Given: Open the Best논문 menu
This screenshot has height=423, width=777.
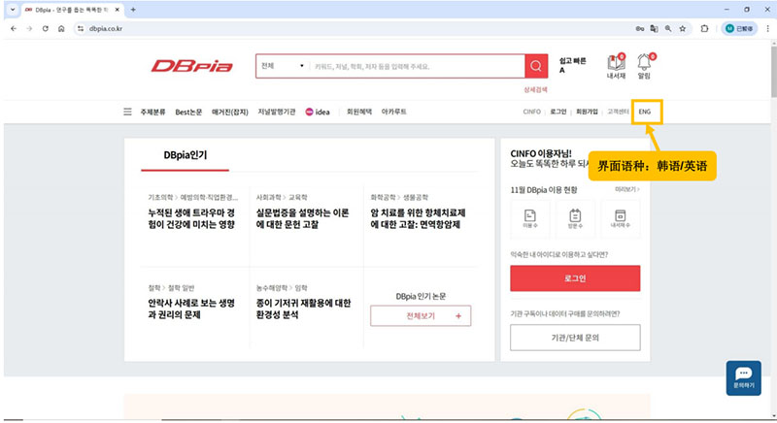Looking at the screenshot, I should point(188,112).
